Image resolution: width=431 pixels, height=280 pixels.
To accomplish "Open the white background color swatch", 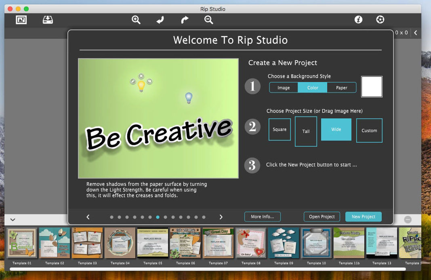I will (372, 87).
